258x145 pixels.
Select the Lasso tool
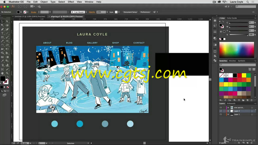pos(7,25)
